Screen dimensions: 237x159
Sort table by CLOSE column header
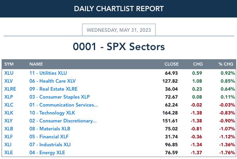pyautogui.click(x=171, y=64)
